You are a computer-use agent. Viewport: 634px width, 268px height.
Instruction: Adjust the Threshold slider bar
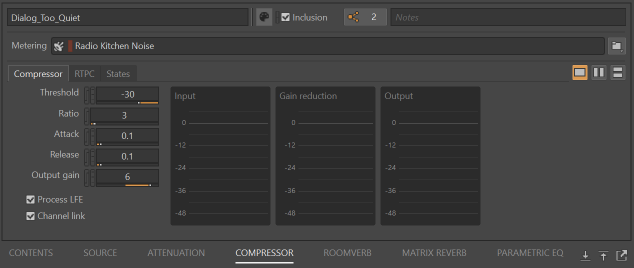pyautogui.click(x=127, y=102)
